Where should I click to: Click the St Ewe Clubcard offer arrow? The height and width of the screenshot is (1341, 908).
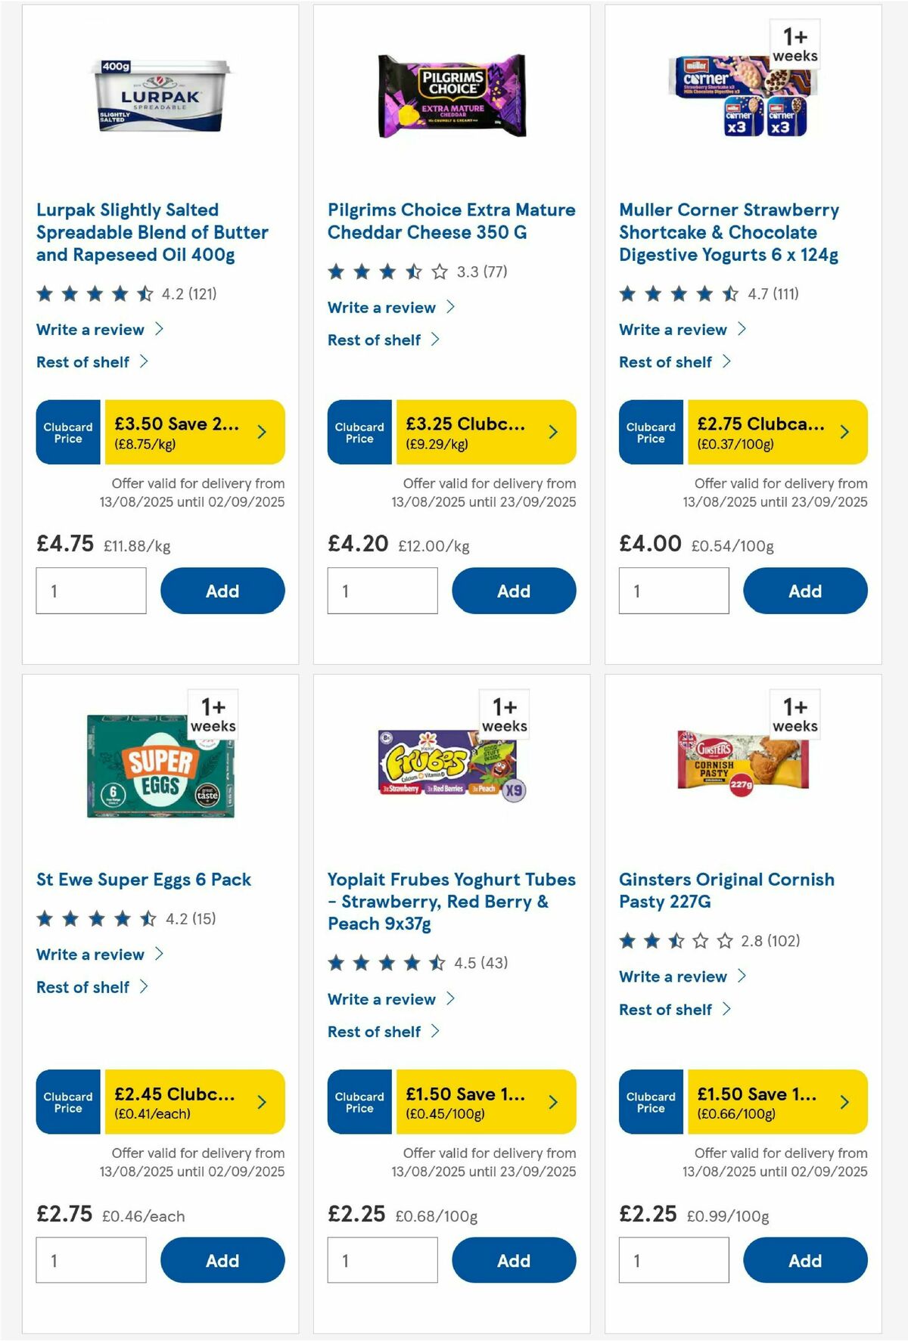[x=261, y=1102]
